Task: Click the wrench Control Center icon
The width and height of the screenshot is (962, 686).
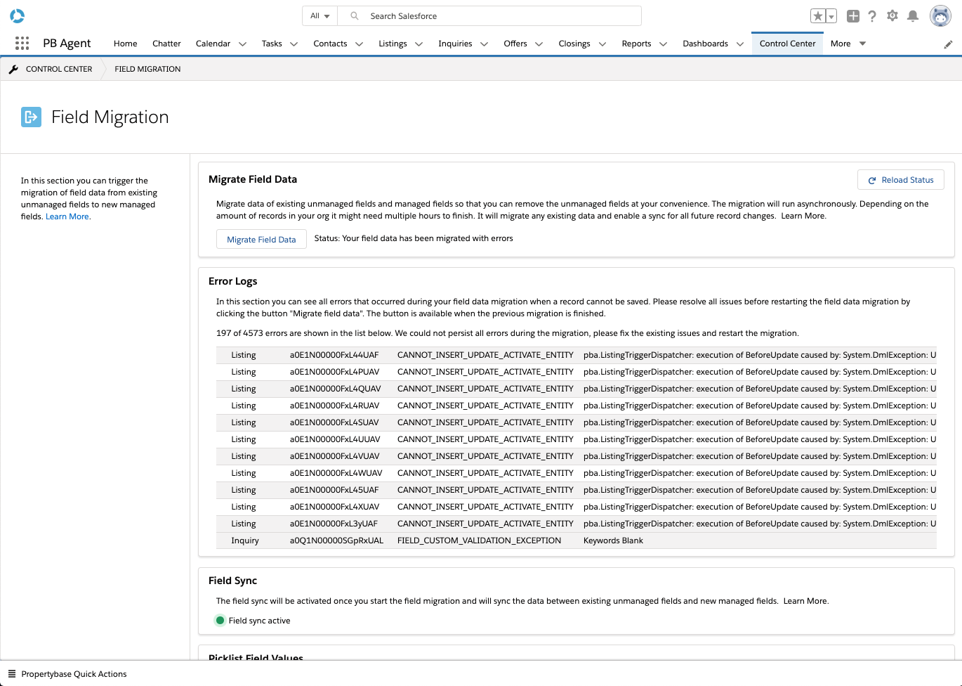Action: [x=13, y=69]
